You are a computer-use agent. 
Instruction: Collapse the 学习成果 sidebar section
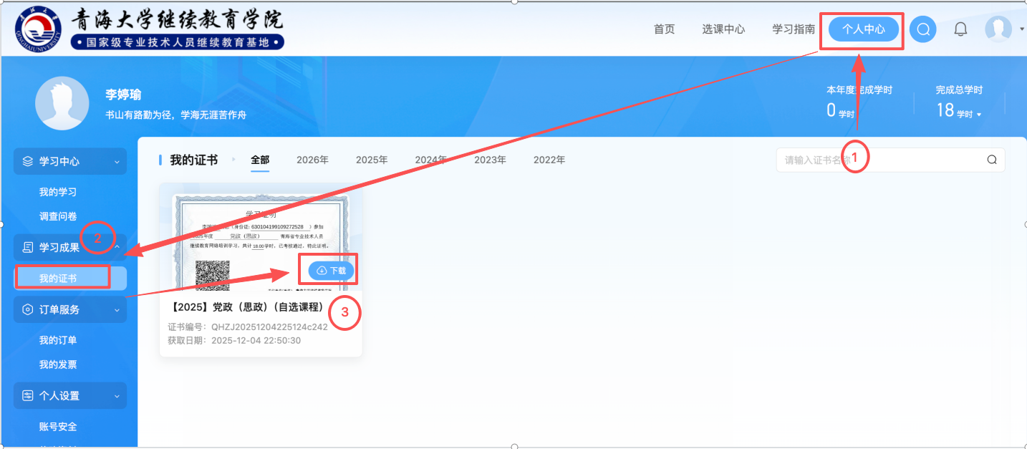70,248
